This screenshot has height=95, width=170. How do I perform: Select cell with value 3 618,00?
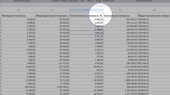tap(18, 19)
